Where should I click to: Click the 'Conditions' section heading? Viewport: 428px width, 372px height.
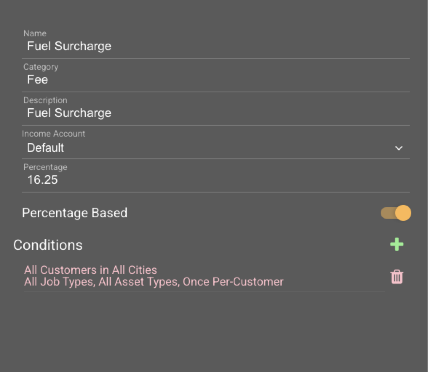(48, 245)
